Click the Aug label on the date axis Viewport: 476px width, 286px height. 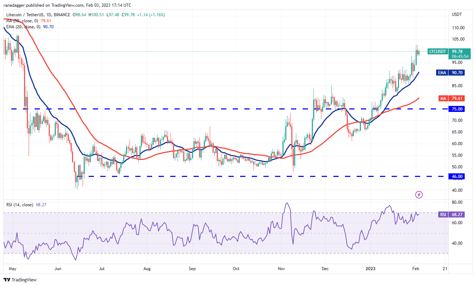click(x=147, y=268)
